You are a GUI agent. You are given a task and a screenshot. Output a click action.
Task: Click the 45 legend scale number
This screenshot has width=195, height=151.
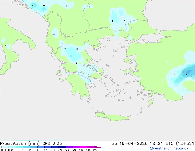click(88, 150)
